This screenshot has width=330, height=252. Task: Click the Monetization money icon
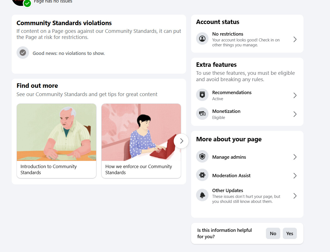click(x=202, y=114)
